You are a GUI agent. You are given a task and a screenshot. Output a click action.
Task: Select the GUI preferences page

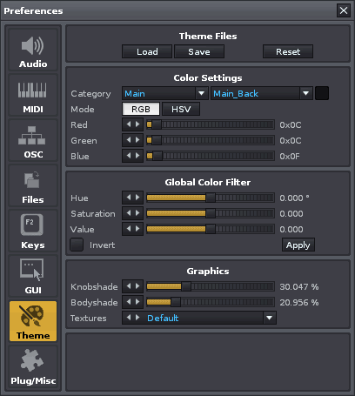pyautogui.click(x=33, y=277)
